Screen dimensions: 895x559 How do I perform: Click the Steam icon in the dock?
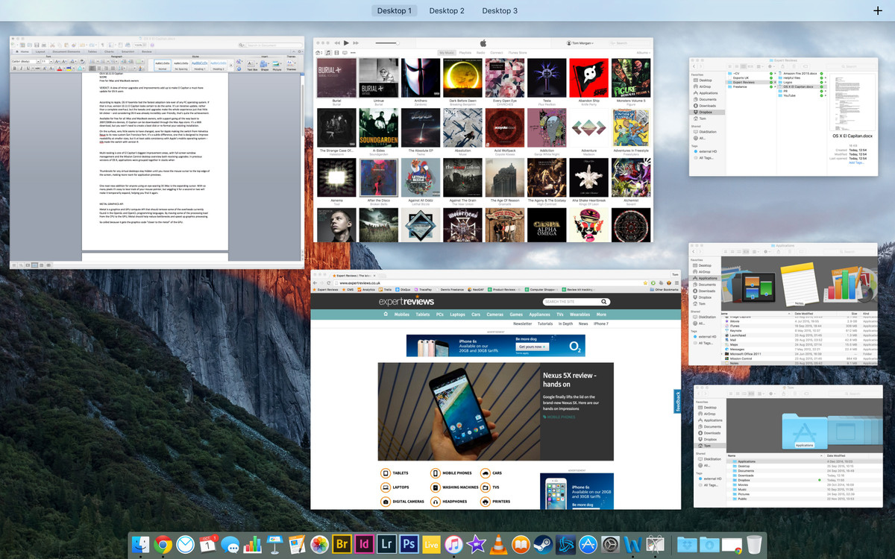(543, 545)
